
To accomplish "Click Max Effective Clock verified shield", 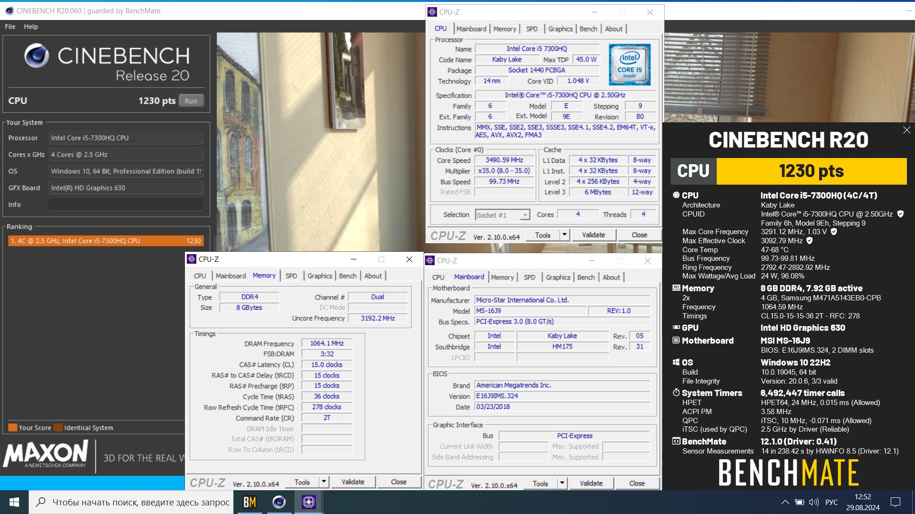I will (810, 241).
